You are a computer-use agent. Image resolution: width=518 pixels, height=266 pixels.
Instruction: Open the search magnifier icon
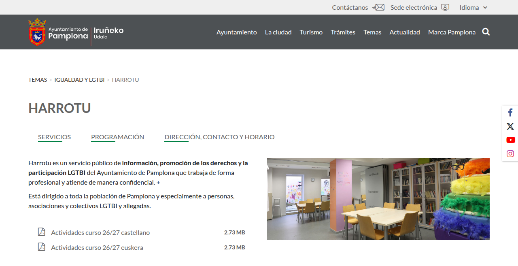pos(486,32)
